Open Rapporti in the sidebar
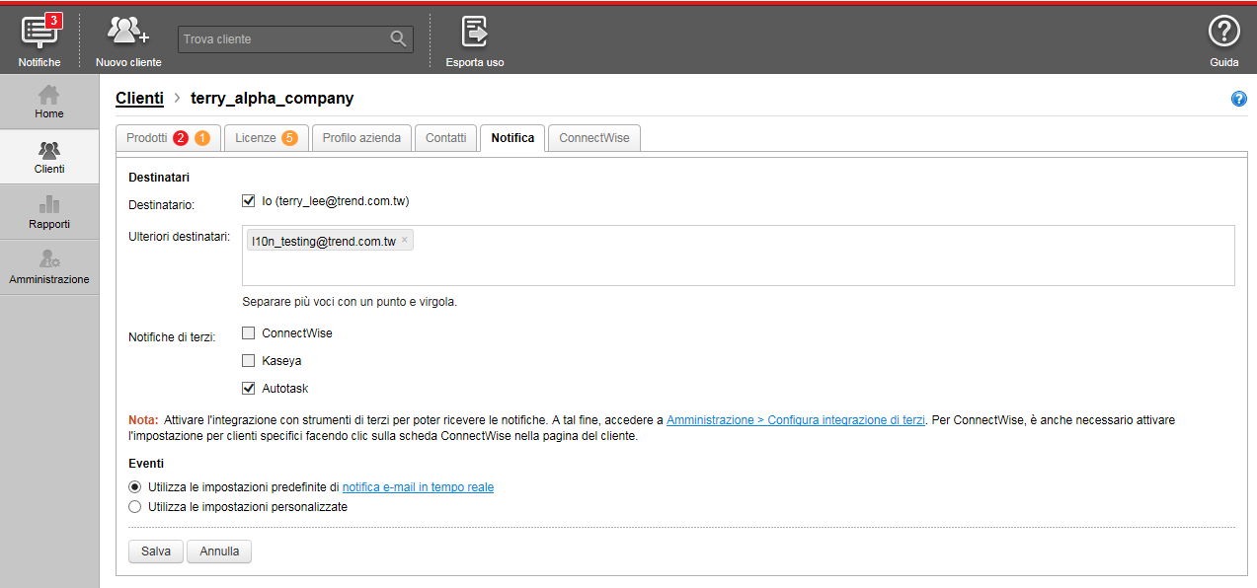The width and height of the screenshot is (1257, 588). click(x=49, y=212)
